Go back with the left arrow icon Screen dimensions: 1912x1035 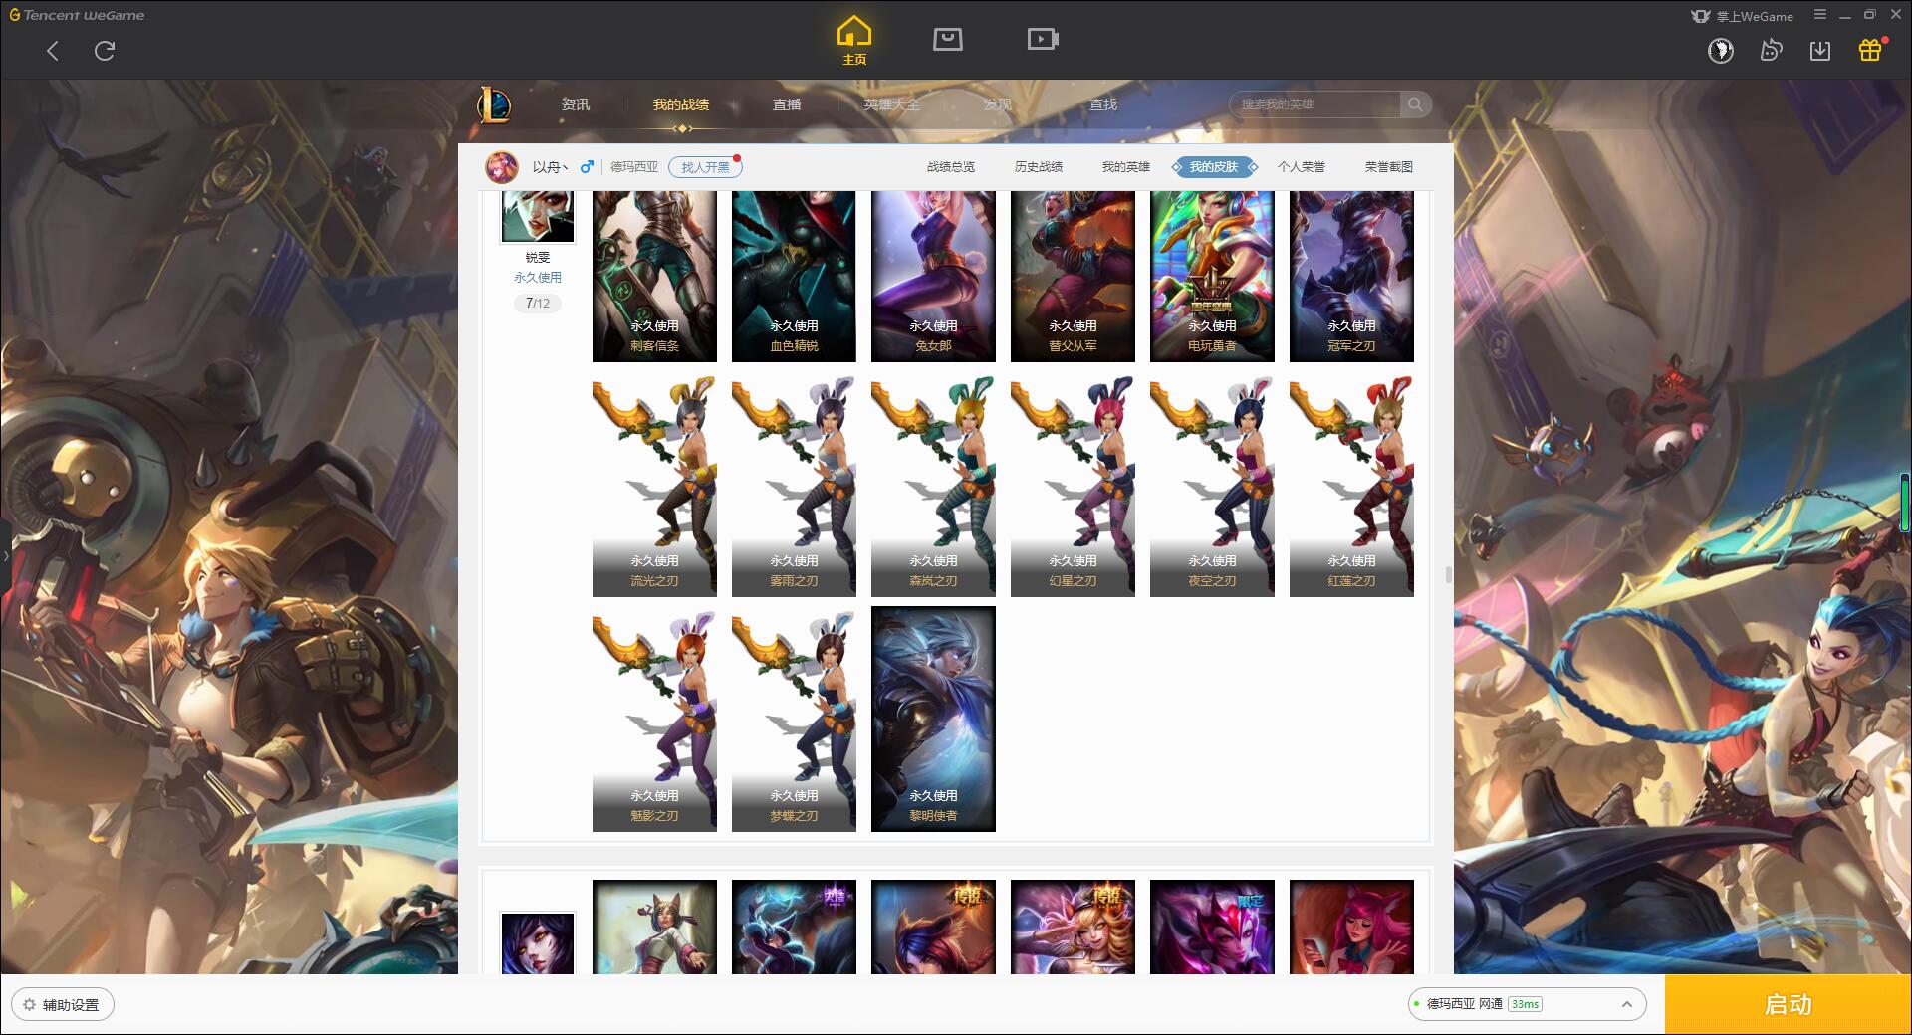(53, 51)
